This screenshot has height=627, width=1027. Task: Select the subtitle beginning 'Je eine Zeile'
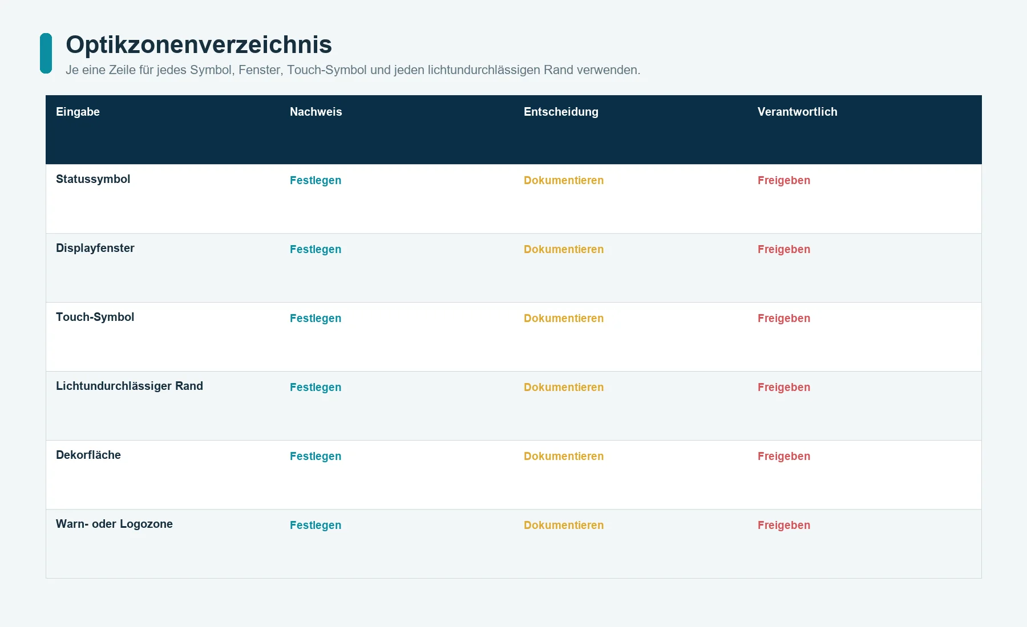point(353,70)
